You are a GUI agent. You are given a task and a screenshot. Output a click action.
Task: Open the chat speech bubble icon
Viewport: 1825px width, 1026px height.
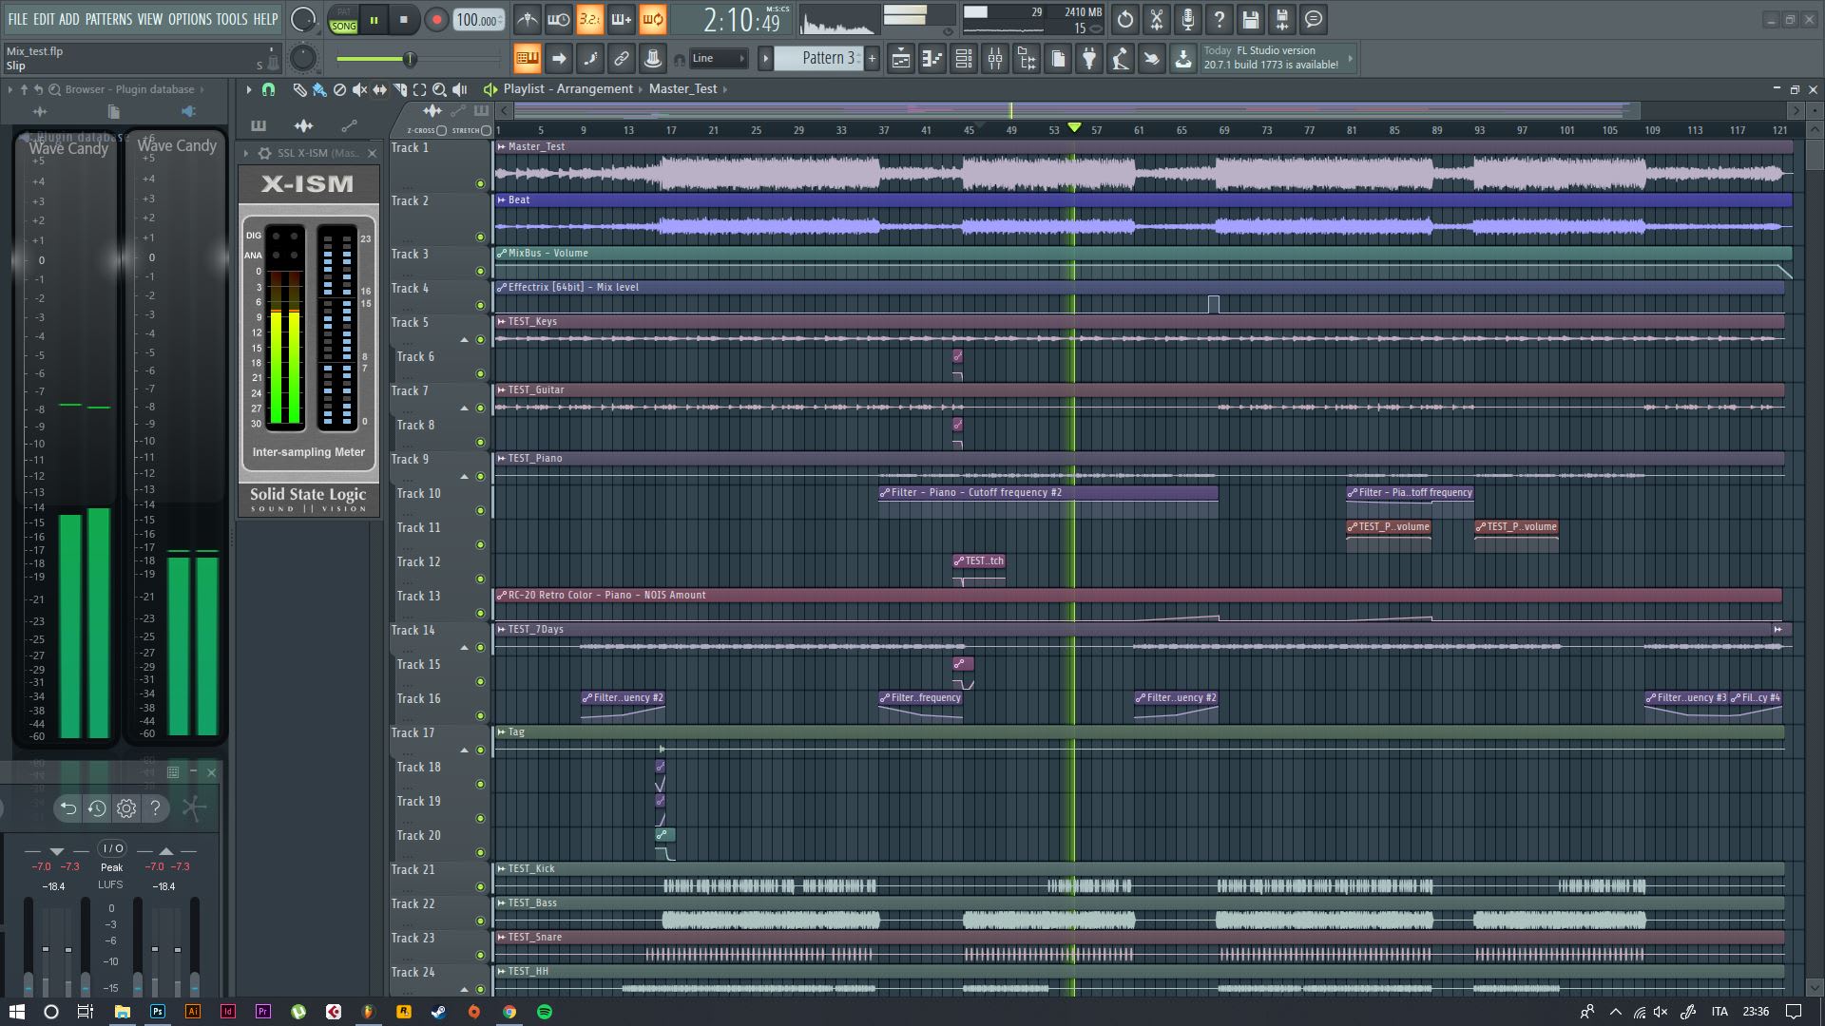coord(1314,19)
